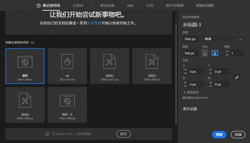Set orientation to landscape
The width and height of the screenshot is (250, 143).
[215, 53]
